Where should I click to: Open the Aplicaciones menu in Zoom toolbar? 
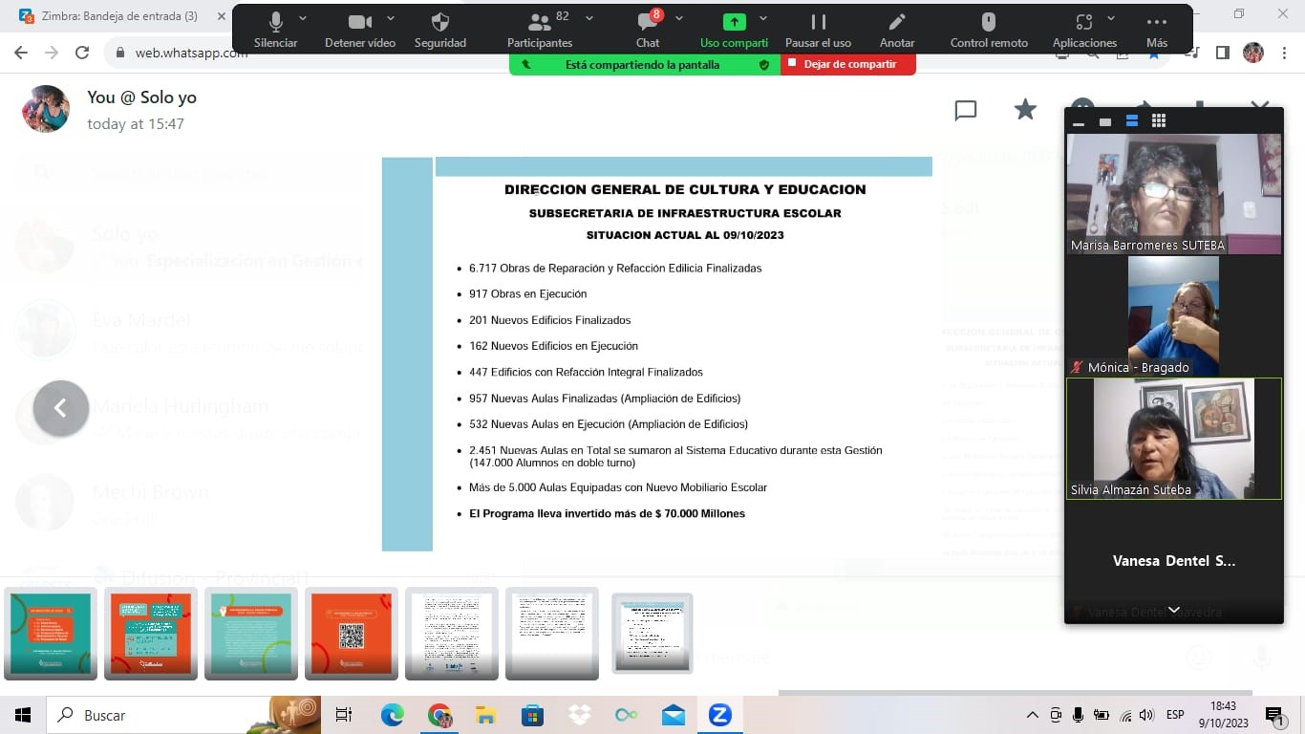1083,23
